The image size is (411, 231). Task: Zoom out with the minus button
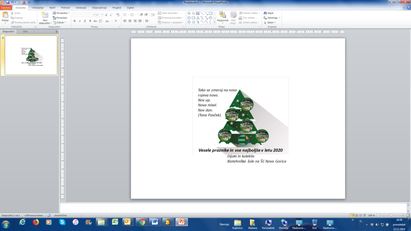tap(378, 215)
